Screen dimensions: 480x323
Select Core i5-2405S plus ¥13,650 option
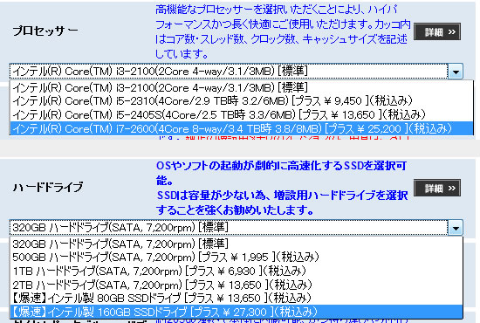point(242,115)
